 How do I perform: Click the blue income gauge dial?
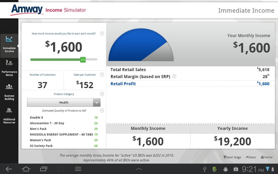141,45
